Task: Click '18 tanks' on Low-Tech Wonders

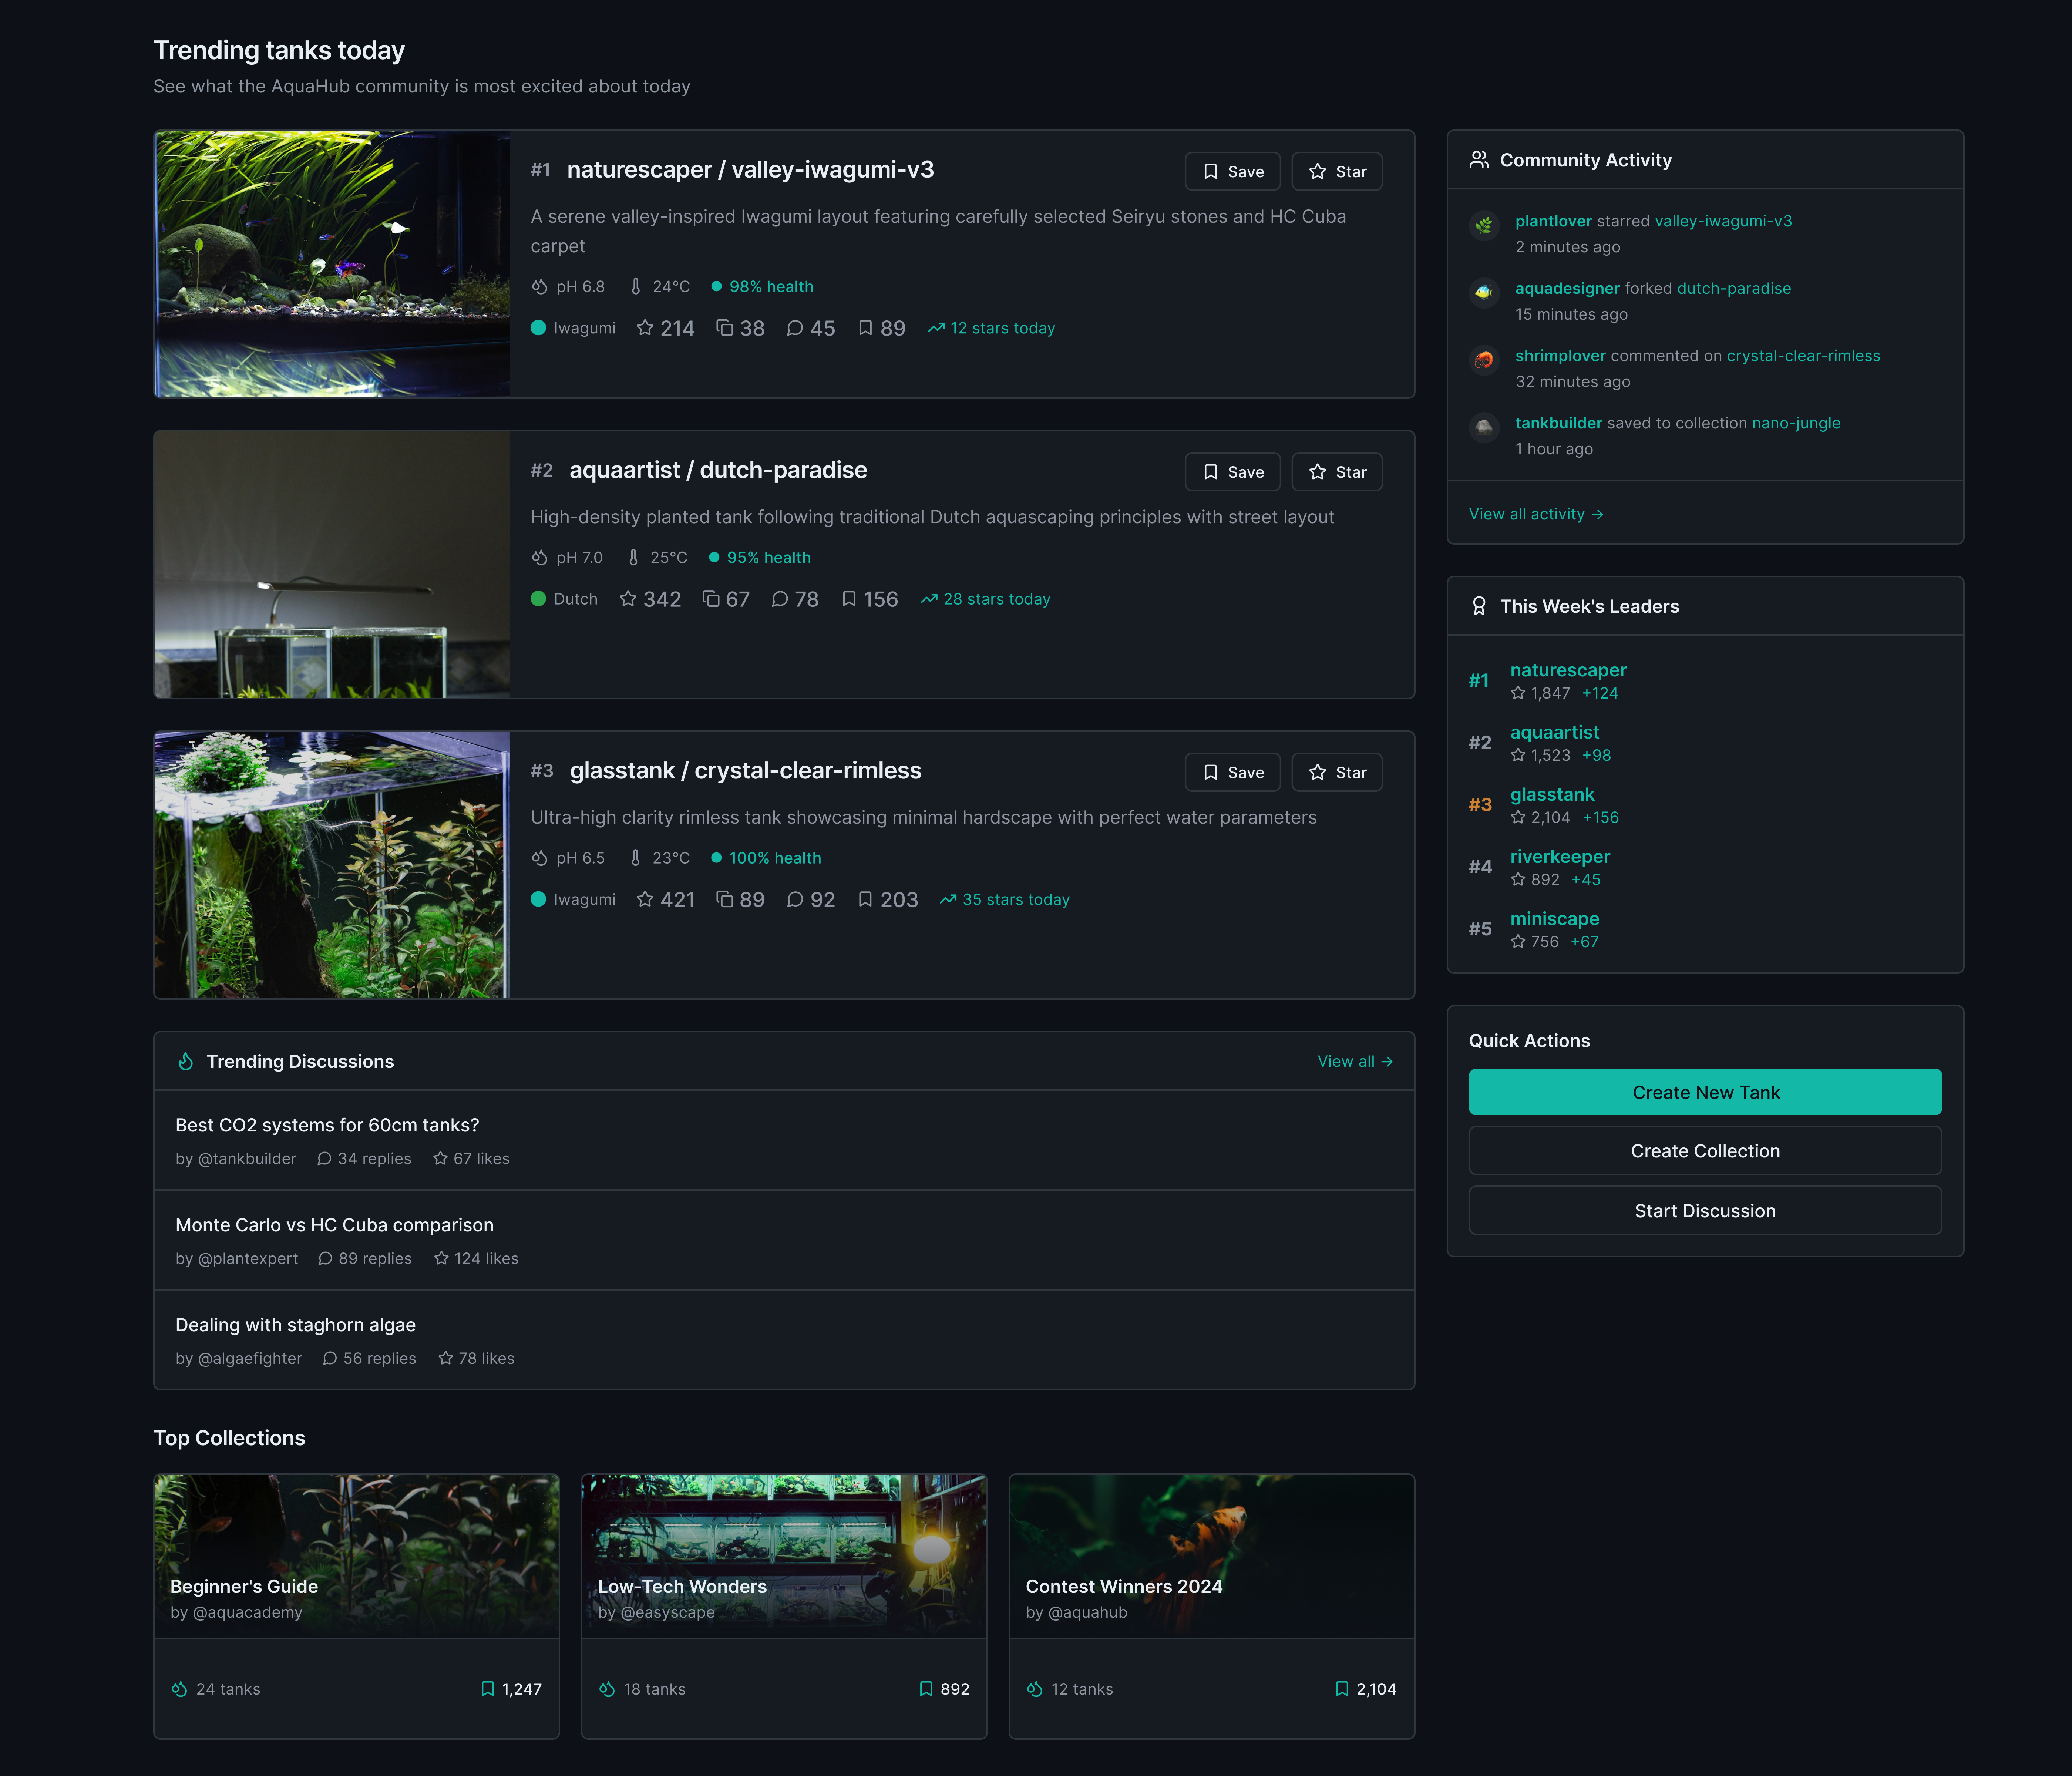Action: [x=655, y=1689]
